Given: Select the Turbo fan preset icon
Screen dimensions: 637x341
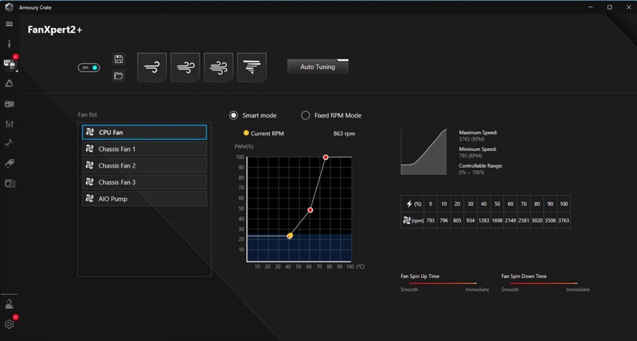Looking at the screenshot, I should point(218,67).
